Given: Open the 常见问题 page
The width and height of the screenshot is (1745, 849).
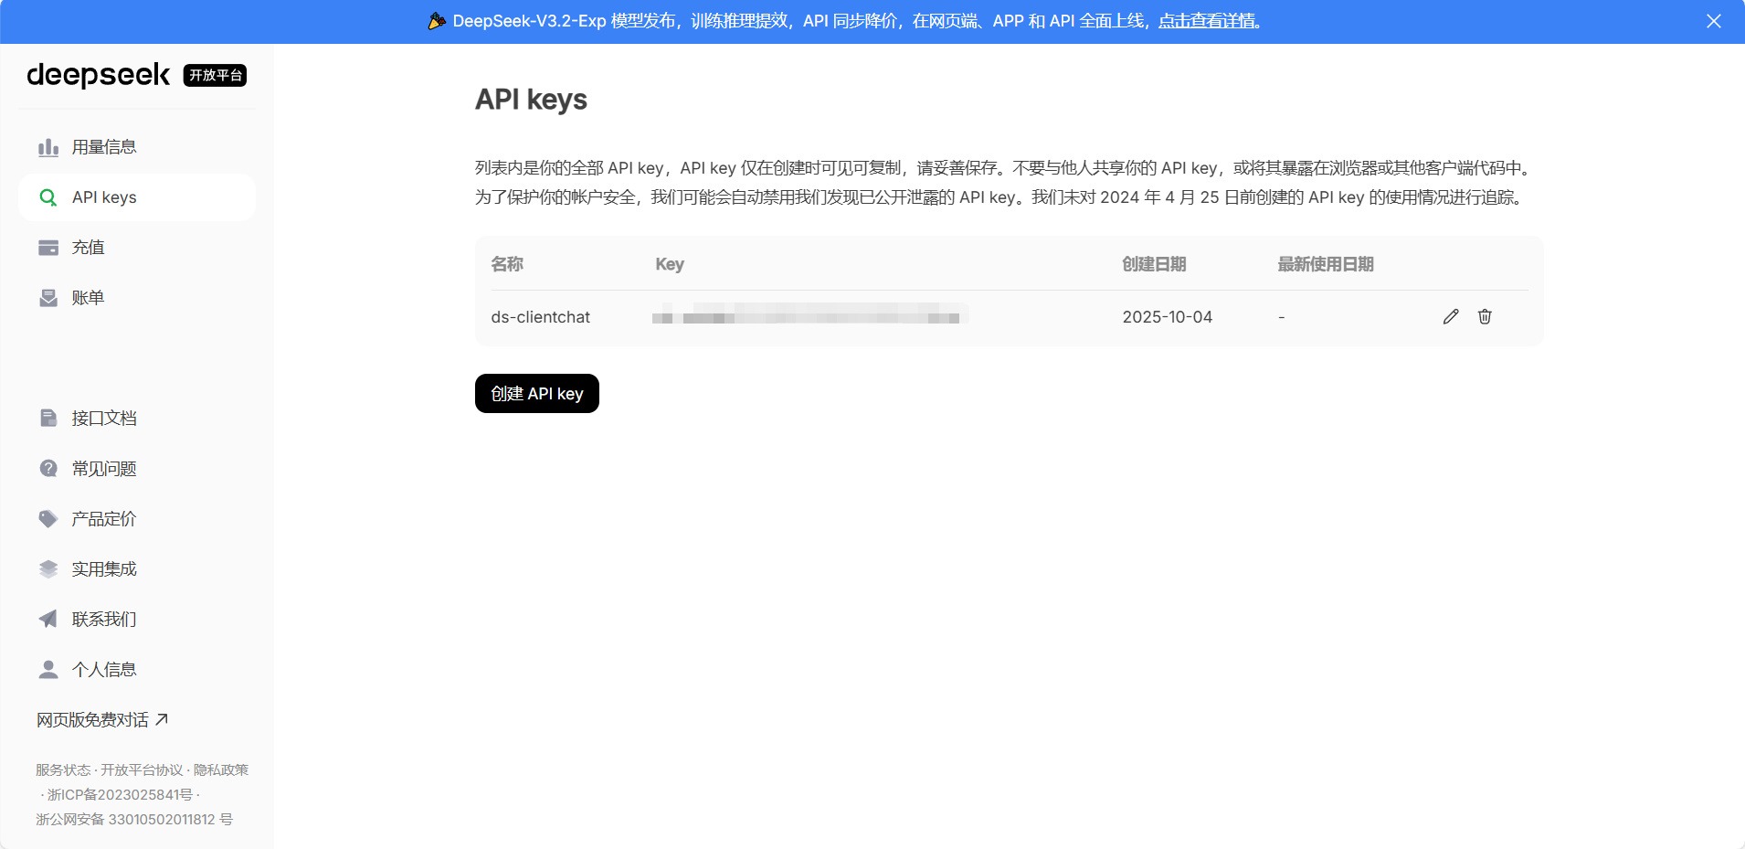Looking at the screenshot, I should pos(137,469).
